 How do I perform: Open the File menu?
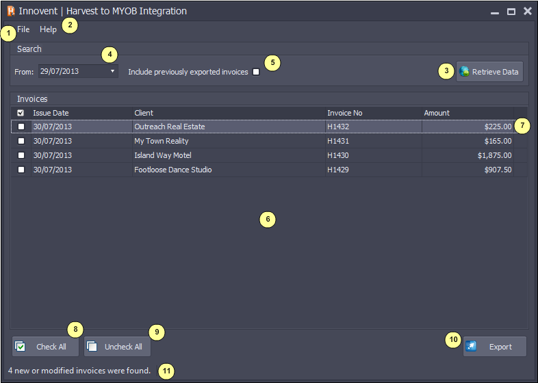pos(23,29)
